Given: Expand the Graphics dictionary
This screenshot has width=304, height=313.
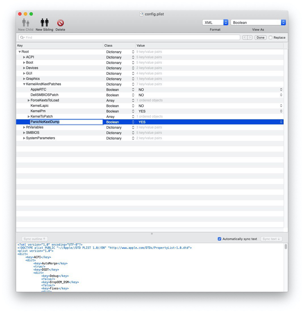Looking at the screenshot, I should pos(24,79).
